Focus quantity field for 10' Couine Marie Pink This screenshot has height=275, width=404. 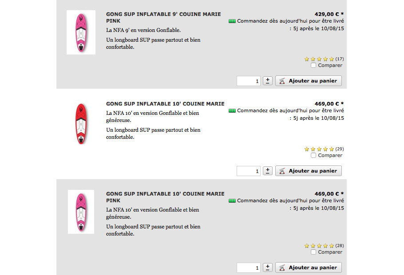click(x=249, y=267)
